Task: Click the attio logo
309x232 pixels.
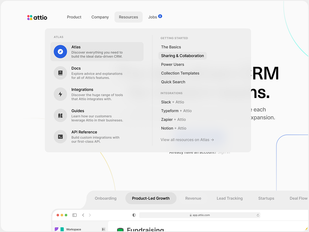Action: point(37,18)
